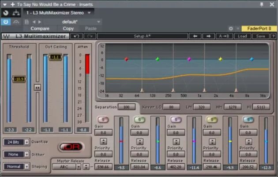The height and width of the screenshot is (177, 278).
Task: Click the Paste button
Action: click(91, 29)
